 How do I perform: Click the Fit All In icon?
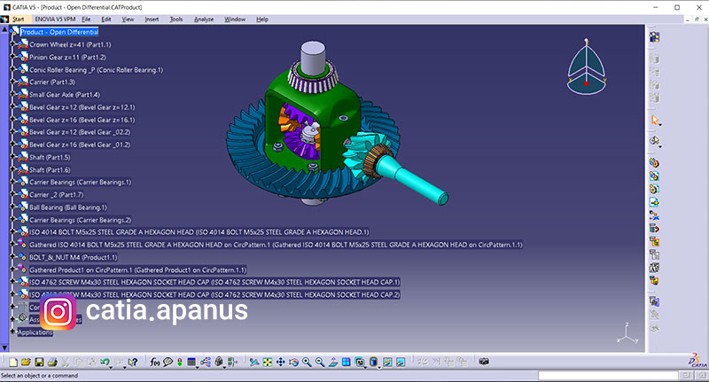[268, 363]
